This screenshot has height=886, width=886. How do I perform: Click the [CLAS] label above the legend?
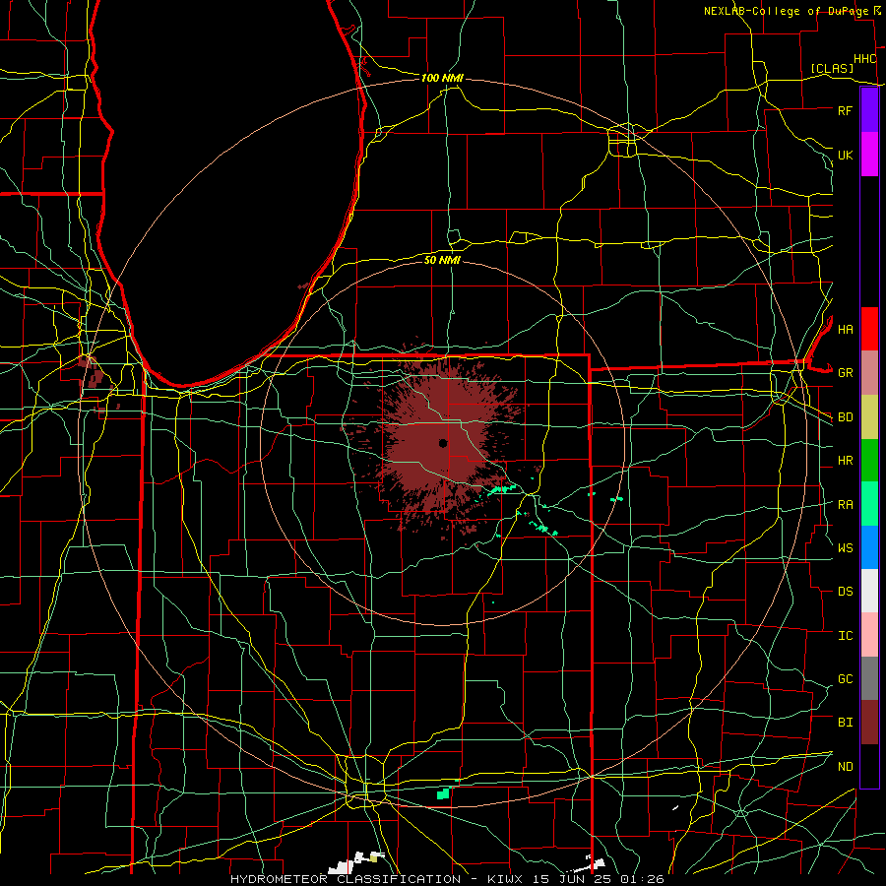pyautogui.click(x=832, y=68)
